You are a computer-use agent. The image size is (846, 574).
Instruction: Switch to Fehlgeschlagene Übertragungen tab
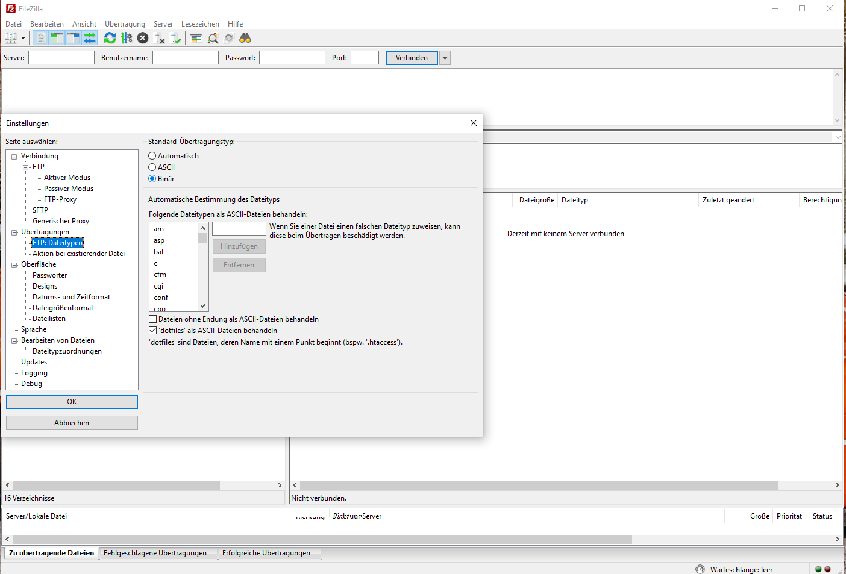point(155,553)
